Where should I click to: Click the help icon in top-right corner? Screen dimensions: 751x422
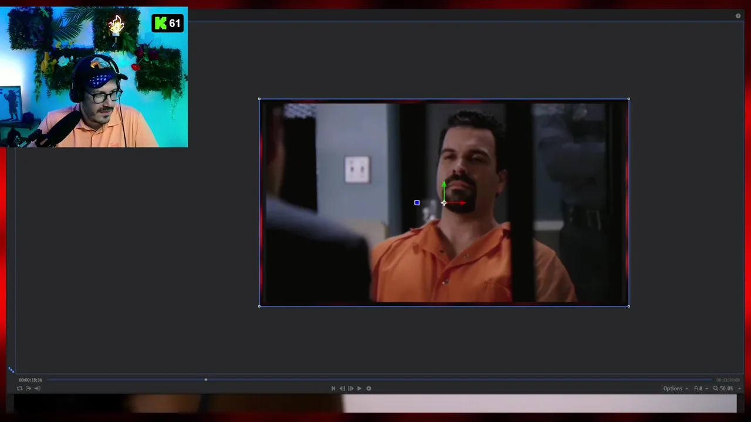click(x=738, y=16)
